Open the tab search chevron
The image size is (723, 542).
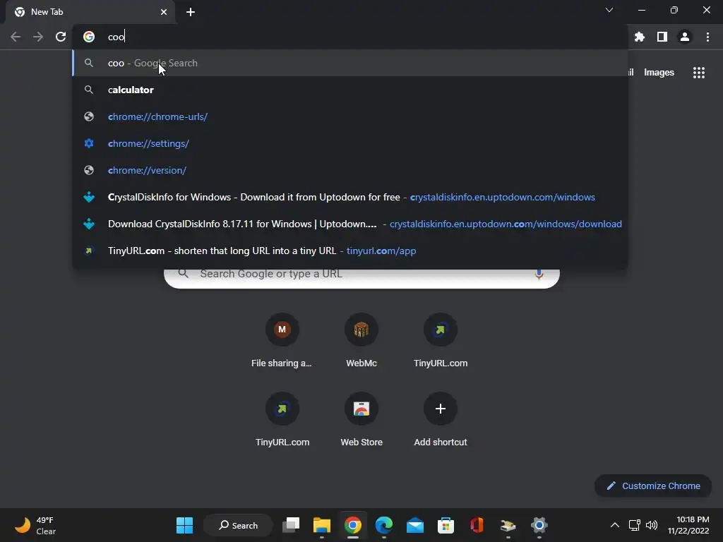[609, 10]
